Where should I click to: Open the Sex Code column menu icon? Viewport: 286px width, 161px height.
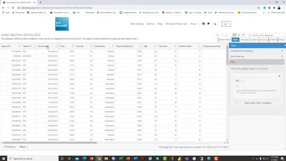[175, 46]
